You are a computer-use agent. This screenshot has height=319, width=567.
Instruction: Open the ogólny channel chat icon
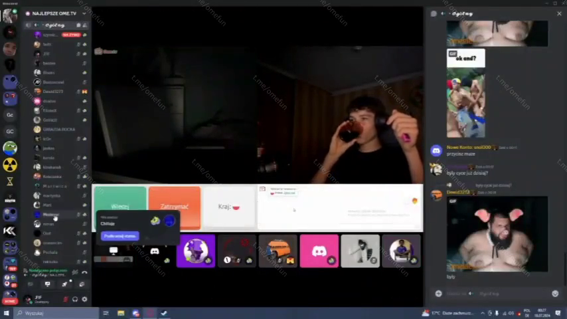(78, 25)
